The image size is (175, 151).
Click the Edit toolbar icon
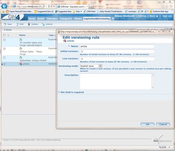pos(17,24)
